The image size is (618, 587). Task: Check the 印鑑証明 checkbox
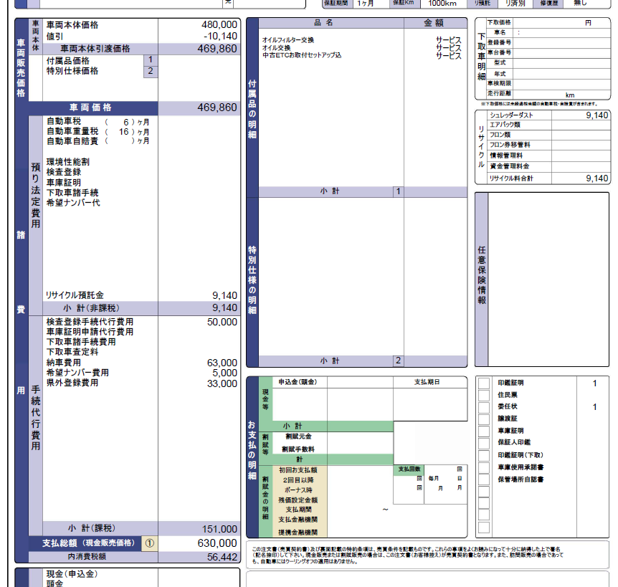click(484, 383)
